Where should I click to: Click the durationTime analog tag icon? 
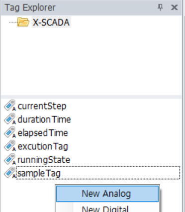[x=10, y=119]
